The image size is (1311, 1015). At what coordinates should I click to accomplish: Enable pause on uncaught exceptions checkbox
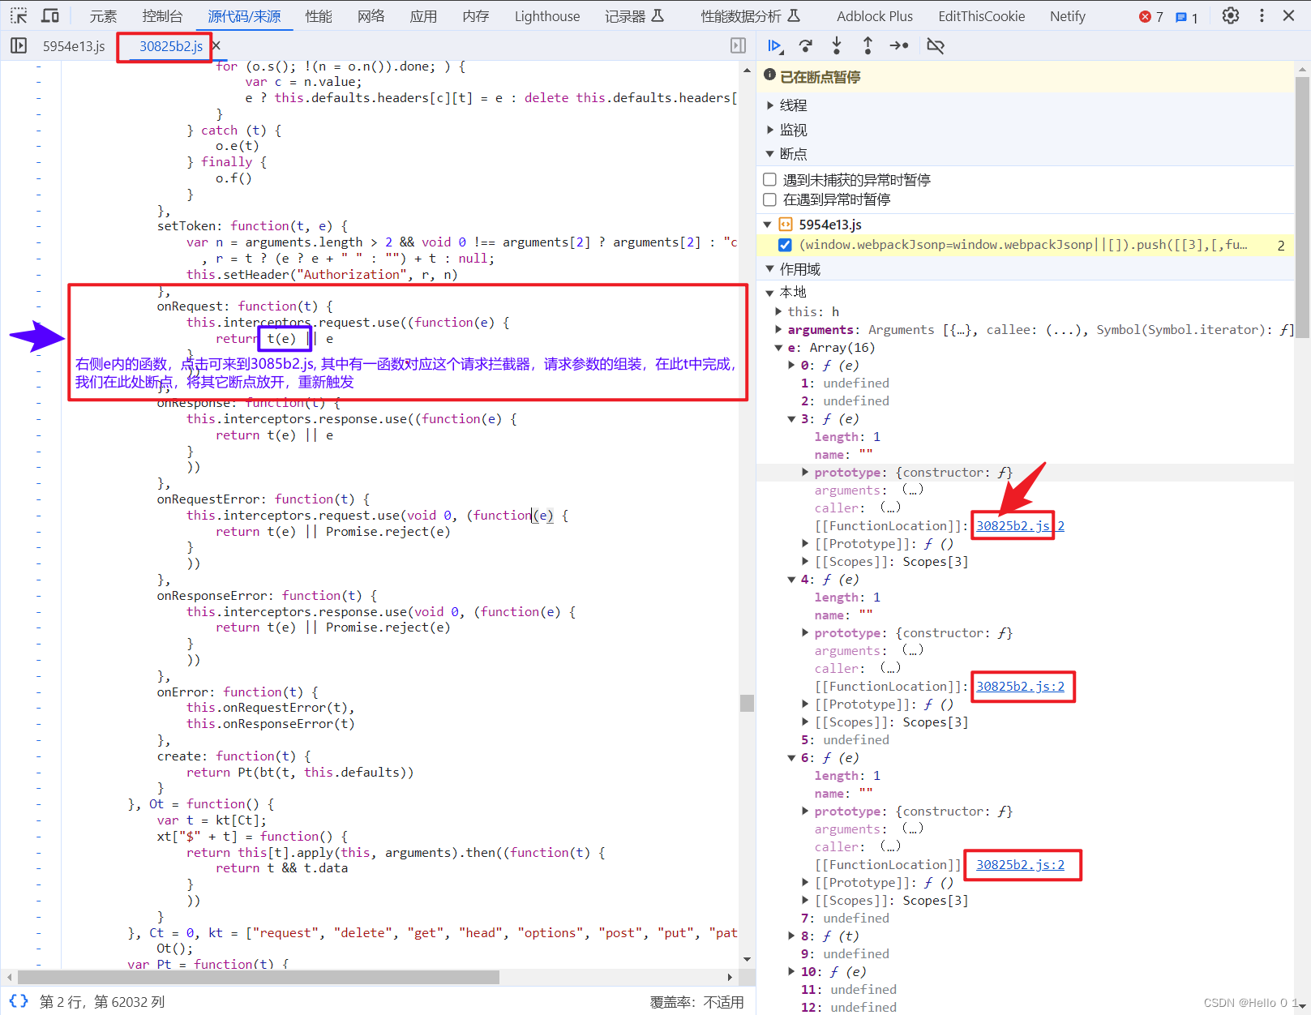point(769,179)
